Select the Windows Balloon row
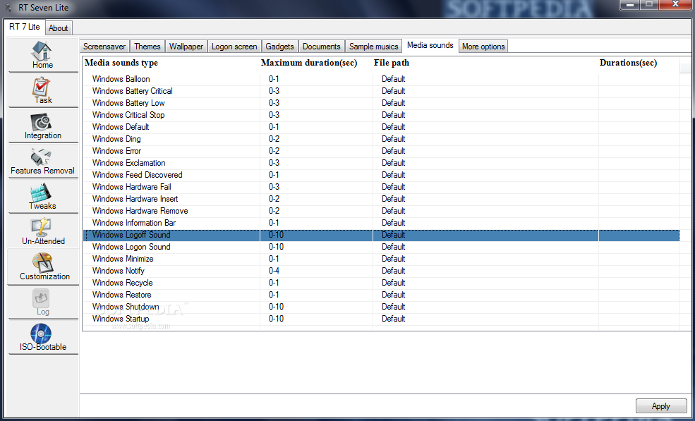 pyautogui.click(x=381, y=79)
